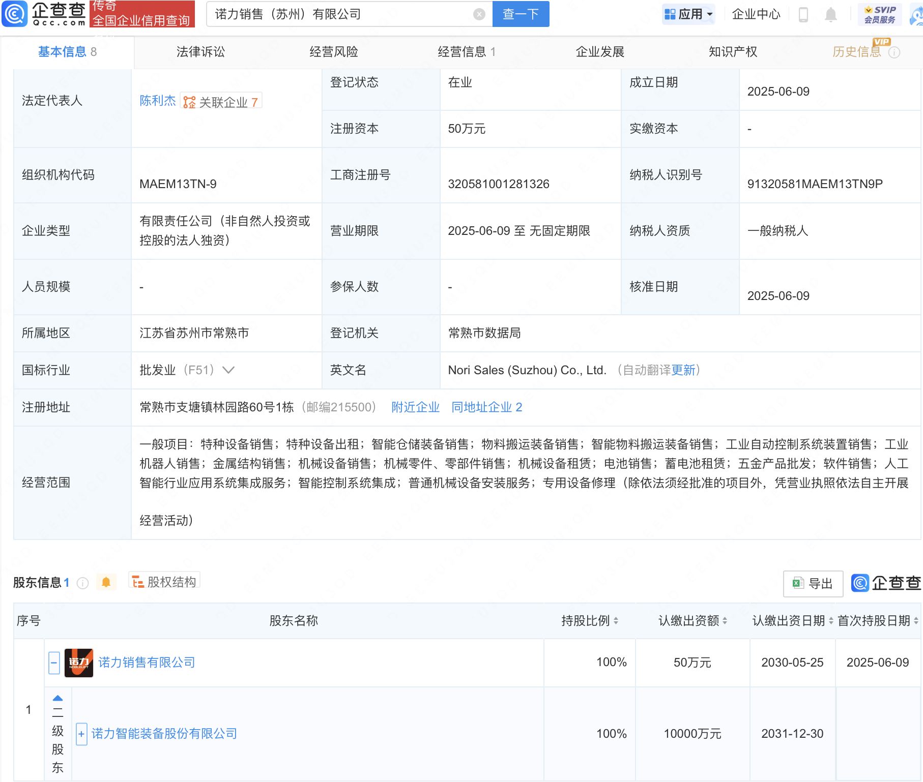Click the shareholder alert bell icon
This screenshot has width=923, height=782.
tap(106, 582)
